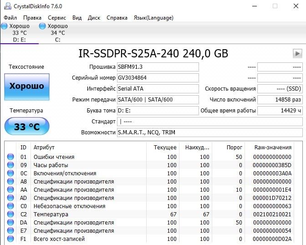Click the serial number field GV3034864
Image resolution: width=306 pixels, height=245 pixels.
click(158, 78)
